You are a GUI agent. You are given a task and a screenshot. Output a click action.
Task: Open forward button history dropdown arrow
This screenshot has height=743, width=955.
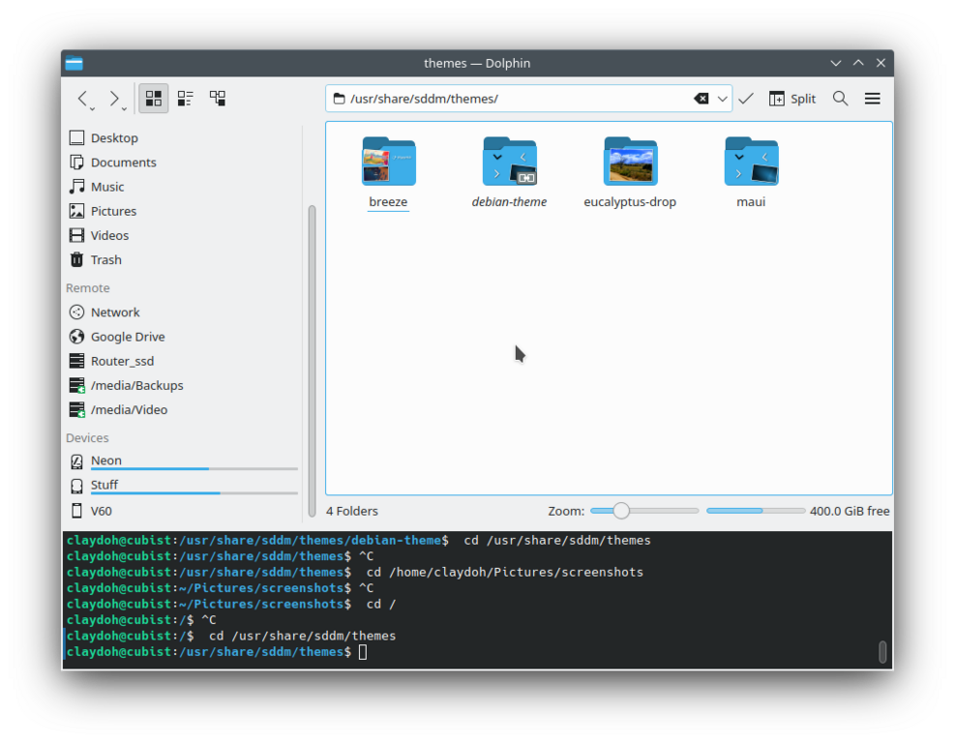[x=125, y=109]
